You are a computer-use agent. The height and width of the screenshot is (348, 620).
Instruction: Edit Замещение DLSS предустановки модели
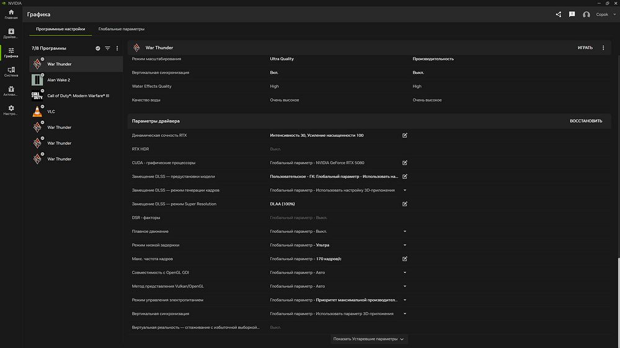pyautogui.click(x=404, y=176)
